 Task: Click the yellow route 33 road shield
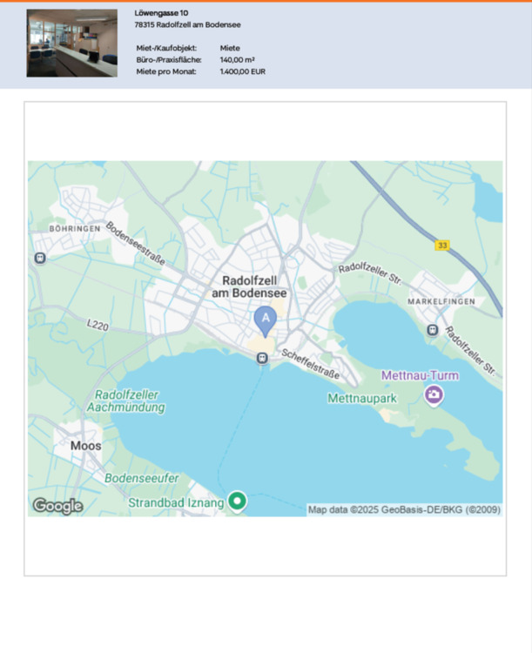[x=442, y=246]
